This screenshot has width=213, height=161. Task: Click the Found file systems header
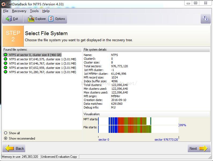(x=15, y=50)
